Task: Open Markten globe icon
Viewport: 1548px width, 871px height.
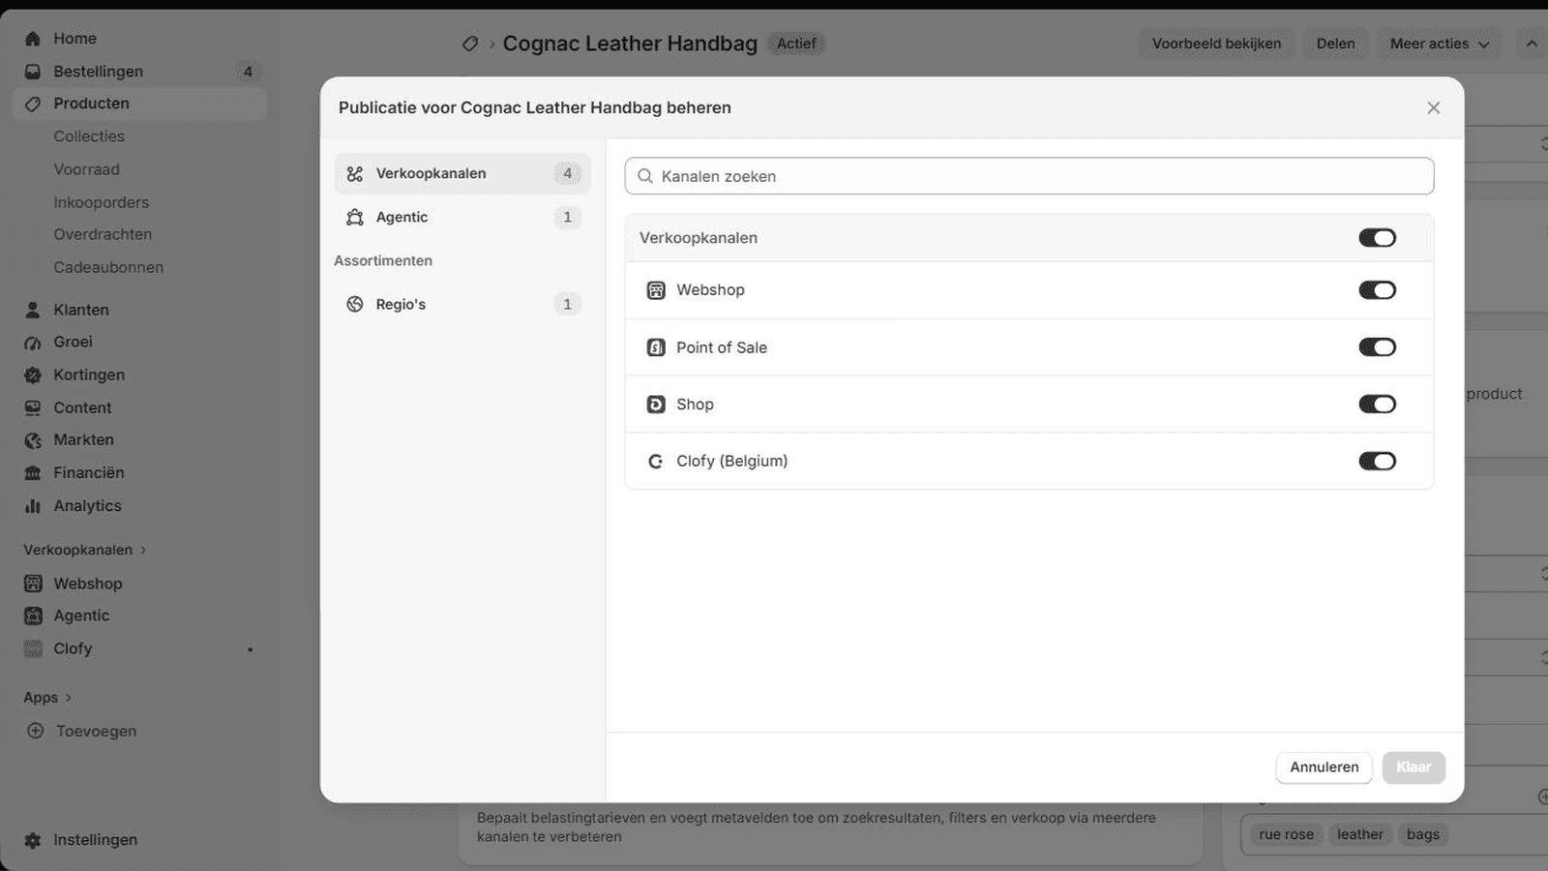Action: (33, 440)
